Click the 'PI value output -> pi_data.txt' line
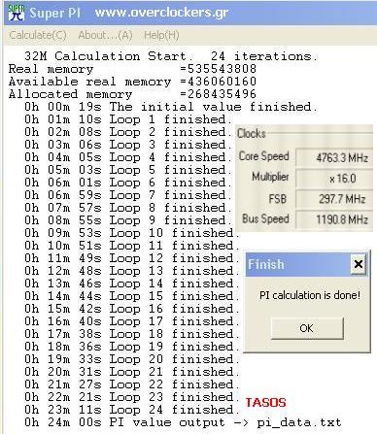The width and height of the screenshot is (377, 434). [x=183, y=422]
